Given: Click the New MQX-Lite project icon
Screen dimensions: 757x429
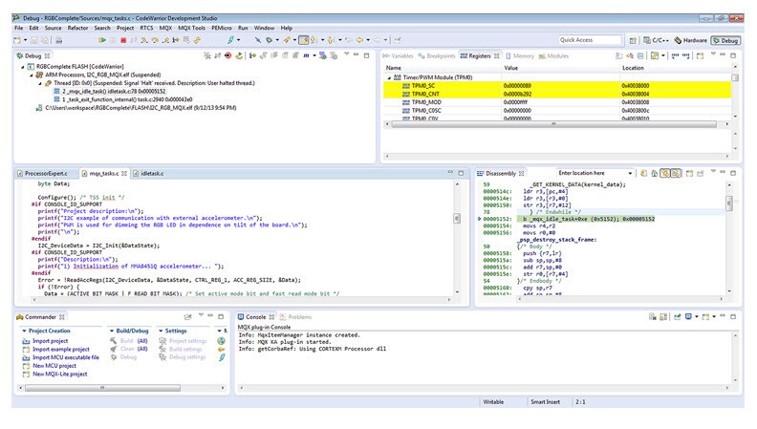Looking at the screenshot, I should pos(24,373).
